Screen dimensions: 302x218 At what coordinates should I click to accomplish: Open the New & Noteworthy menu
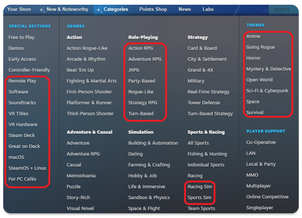67,9
